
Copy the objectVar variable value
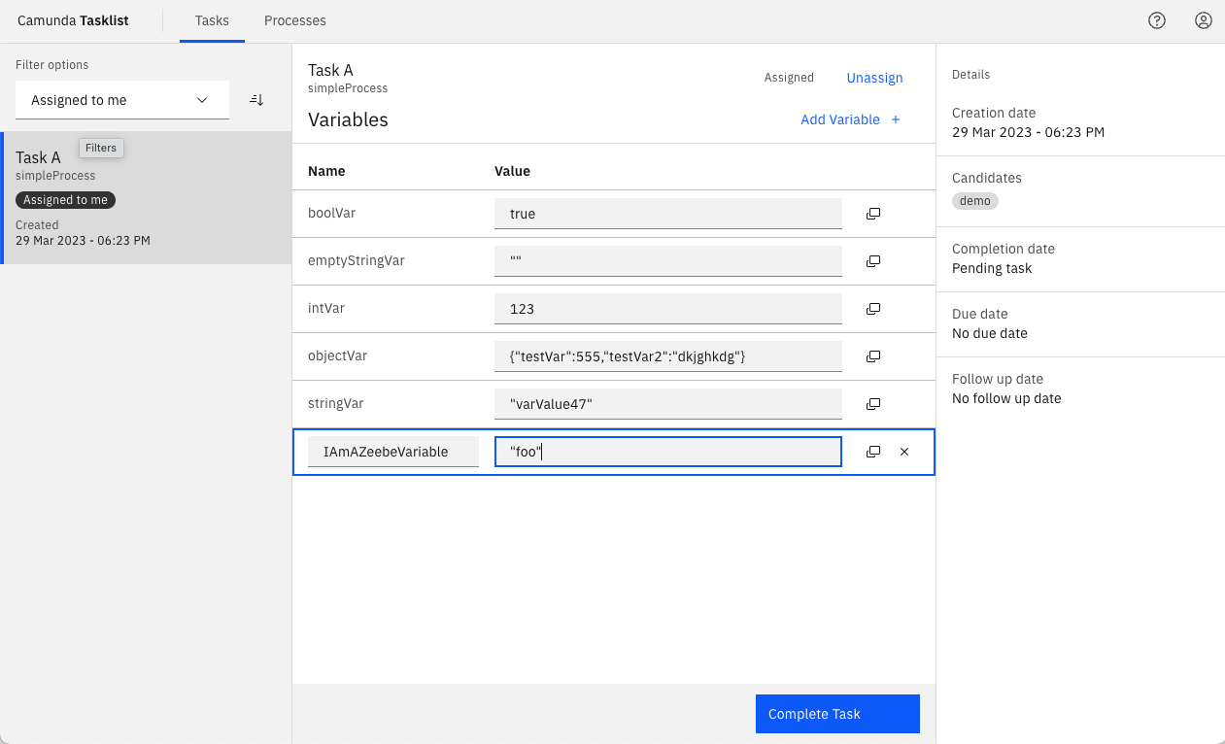[x=872, y=355]
